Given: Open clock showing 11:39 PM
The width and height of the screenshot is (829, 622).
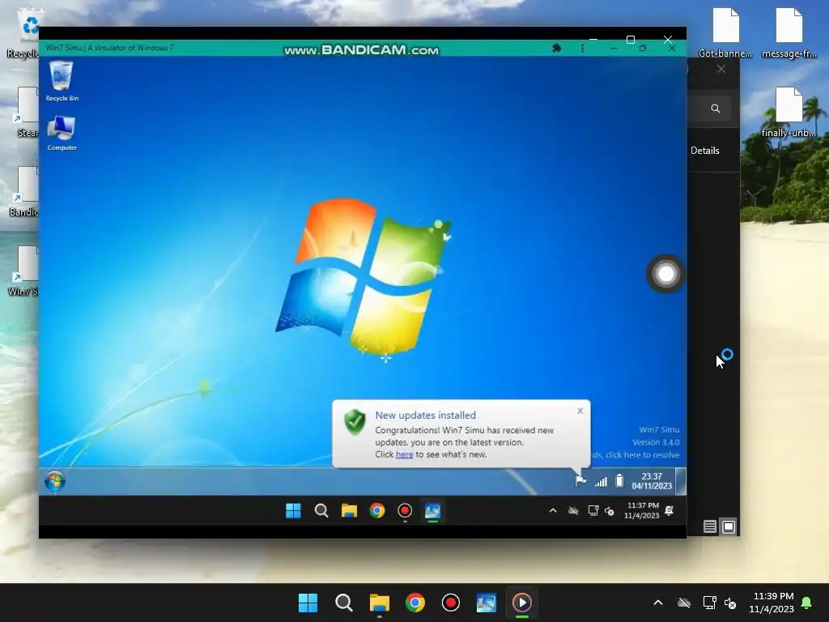Looking at the screenshot, I should pos(772,603).
